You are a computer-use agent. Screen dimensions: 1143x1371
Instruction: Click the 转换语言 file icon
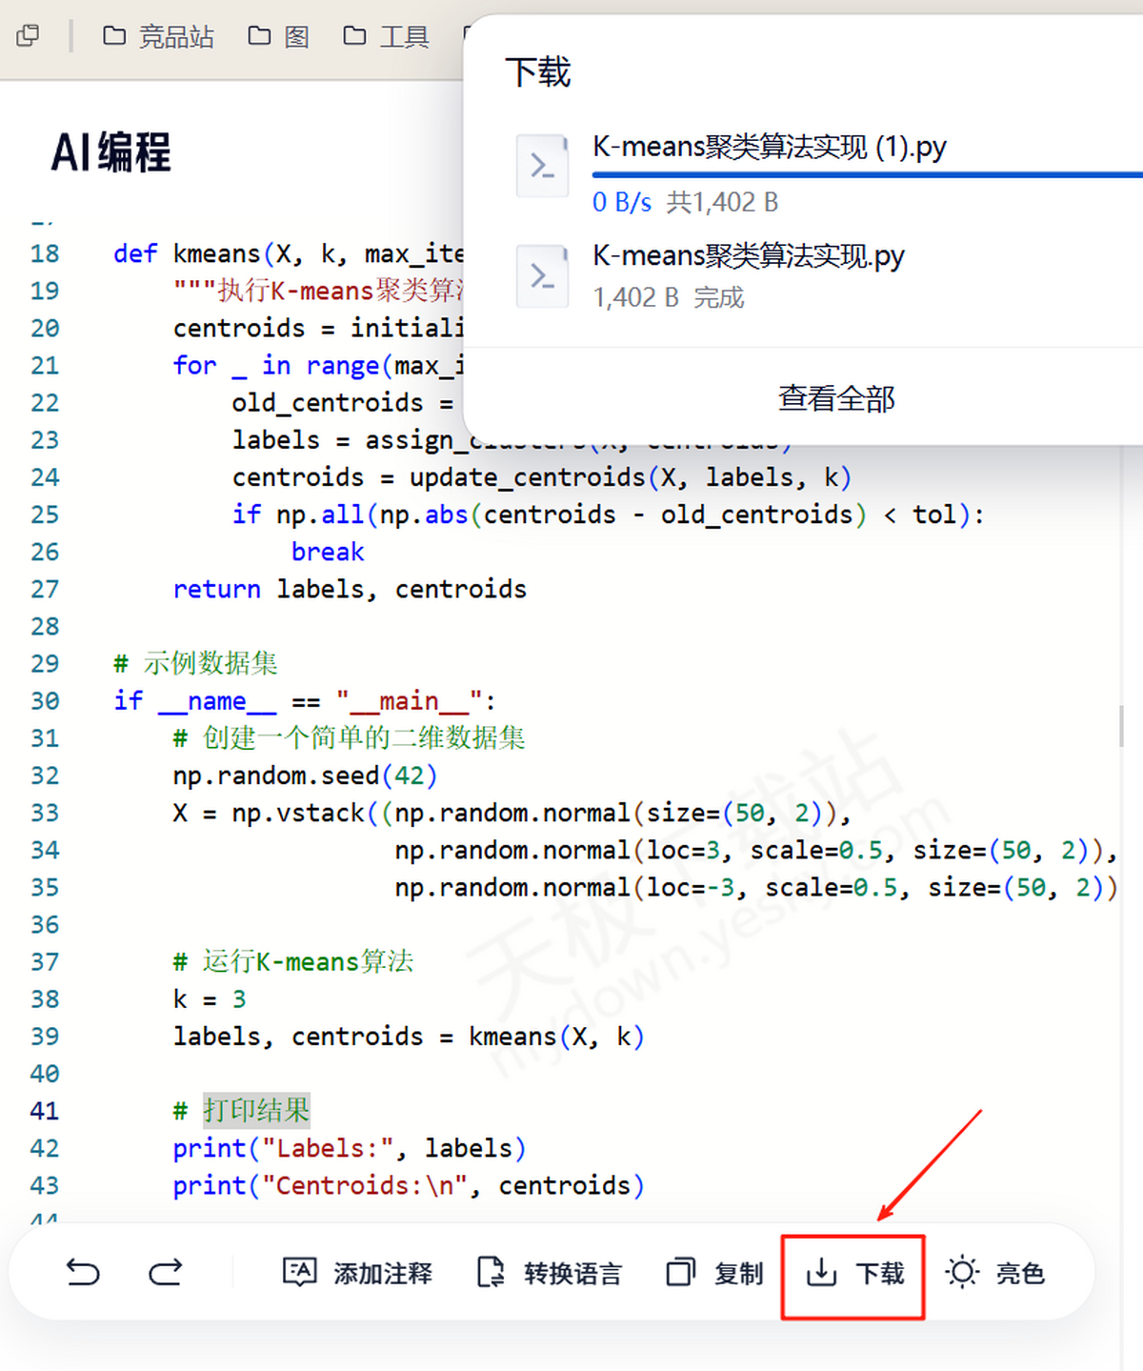pyautogui.click(x=491, y=1272)
